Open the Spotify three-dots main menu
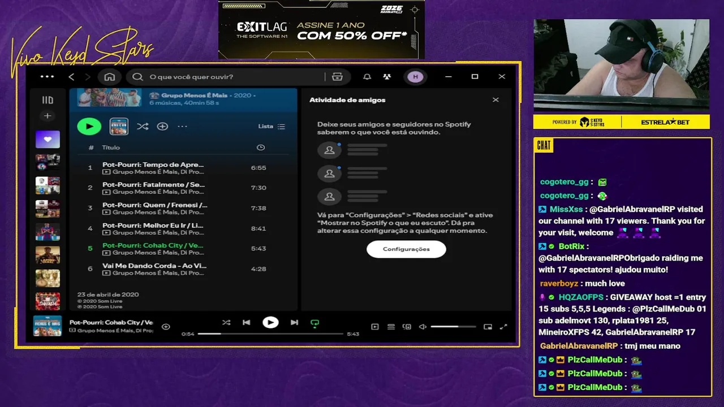 tap(48, 77)
